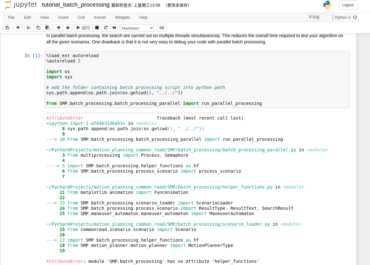Open the File menu
This screenshot has height=265, width=370.
point(11,17)
